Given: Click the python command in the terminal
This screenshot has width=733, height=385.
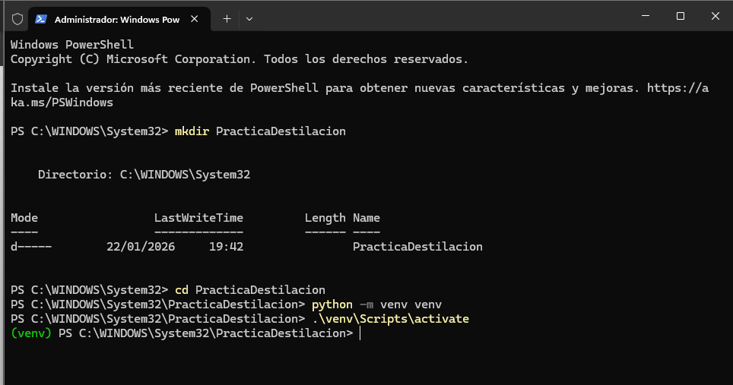Looking at the screenshot, I should coord(332,305).
